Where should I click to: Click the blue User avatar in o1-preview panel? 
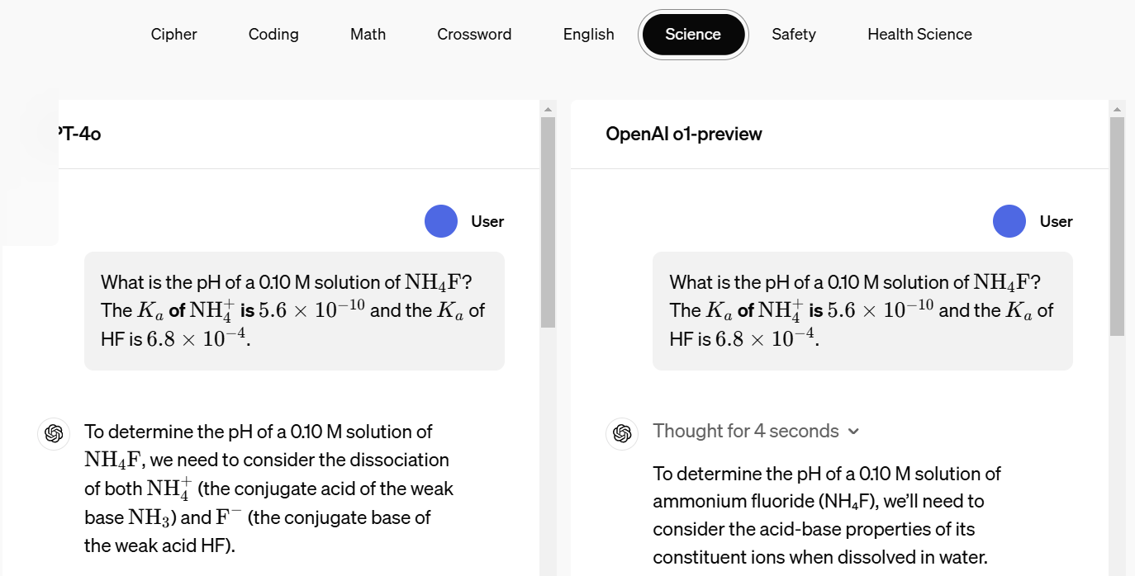[x=1009, y=221]
